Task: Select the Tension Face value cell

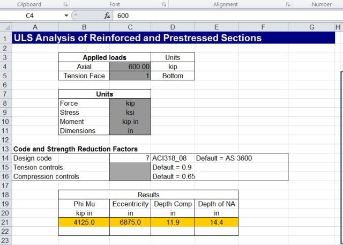Action: coord(130,76)
